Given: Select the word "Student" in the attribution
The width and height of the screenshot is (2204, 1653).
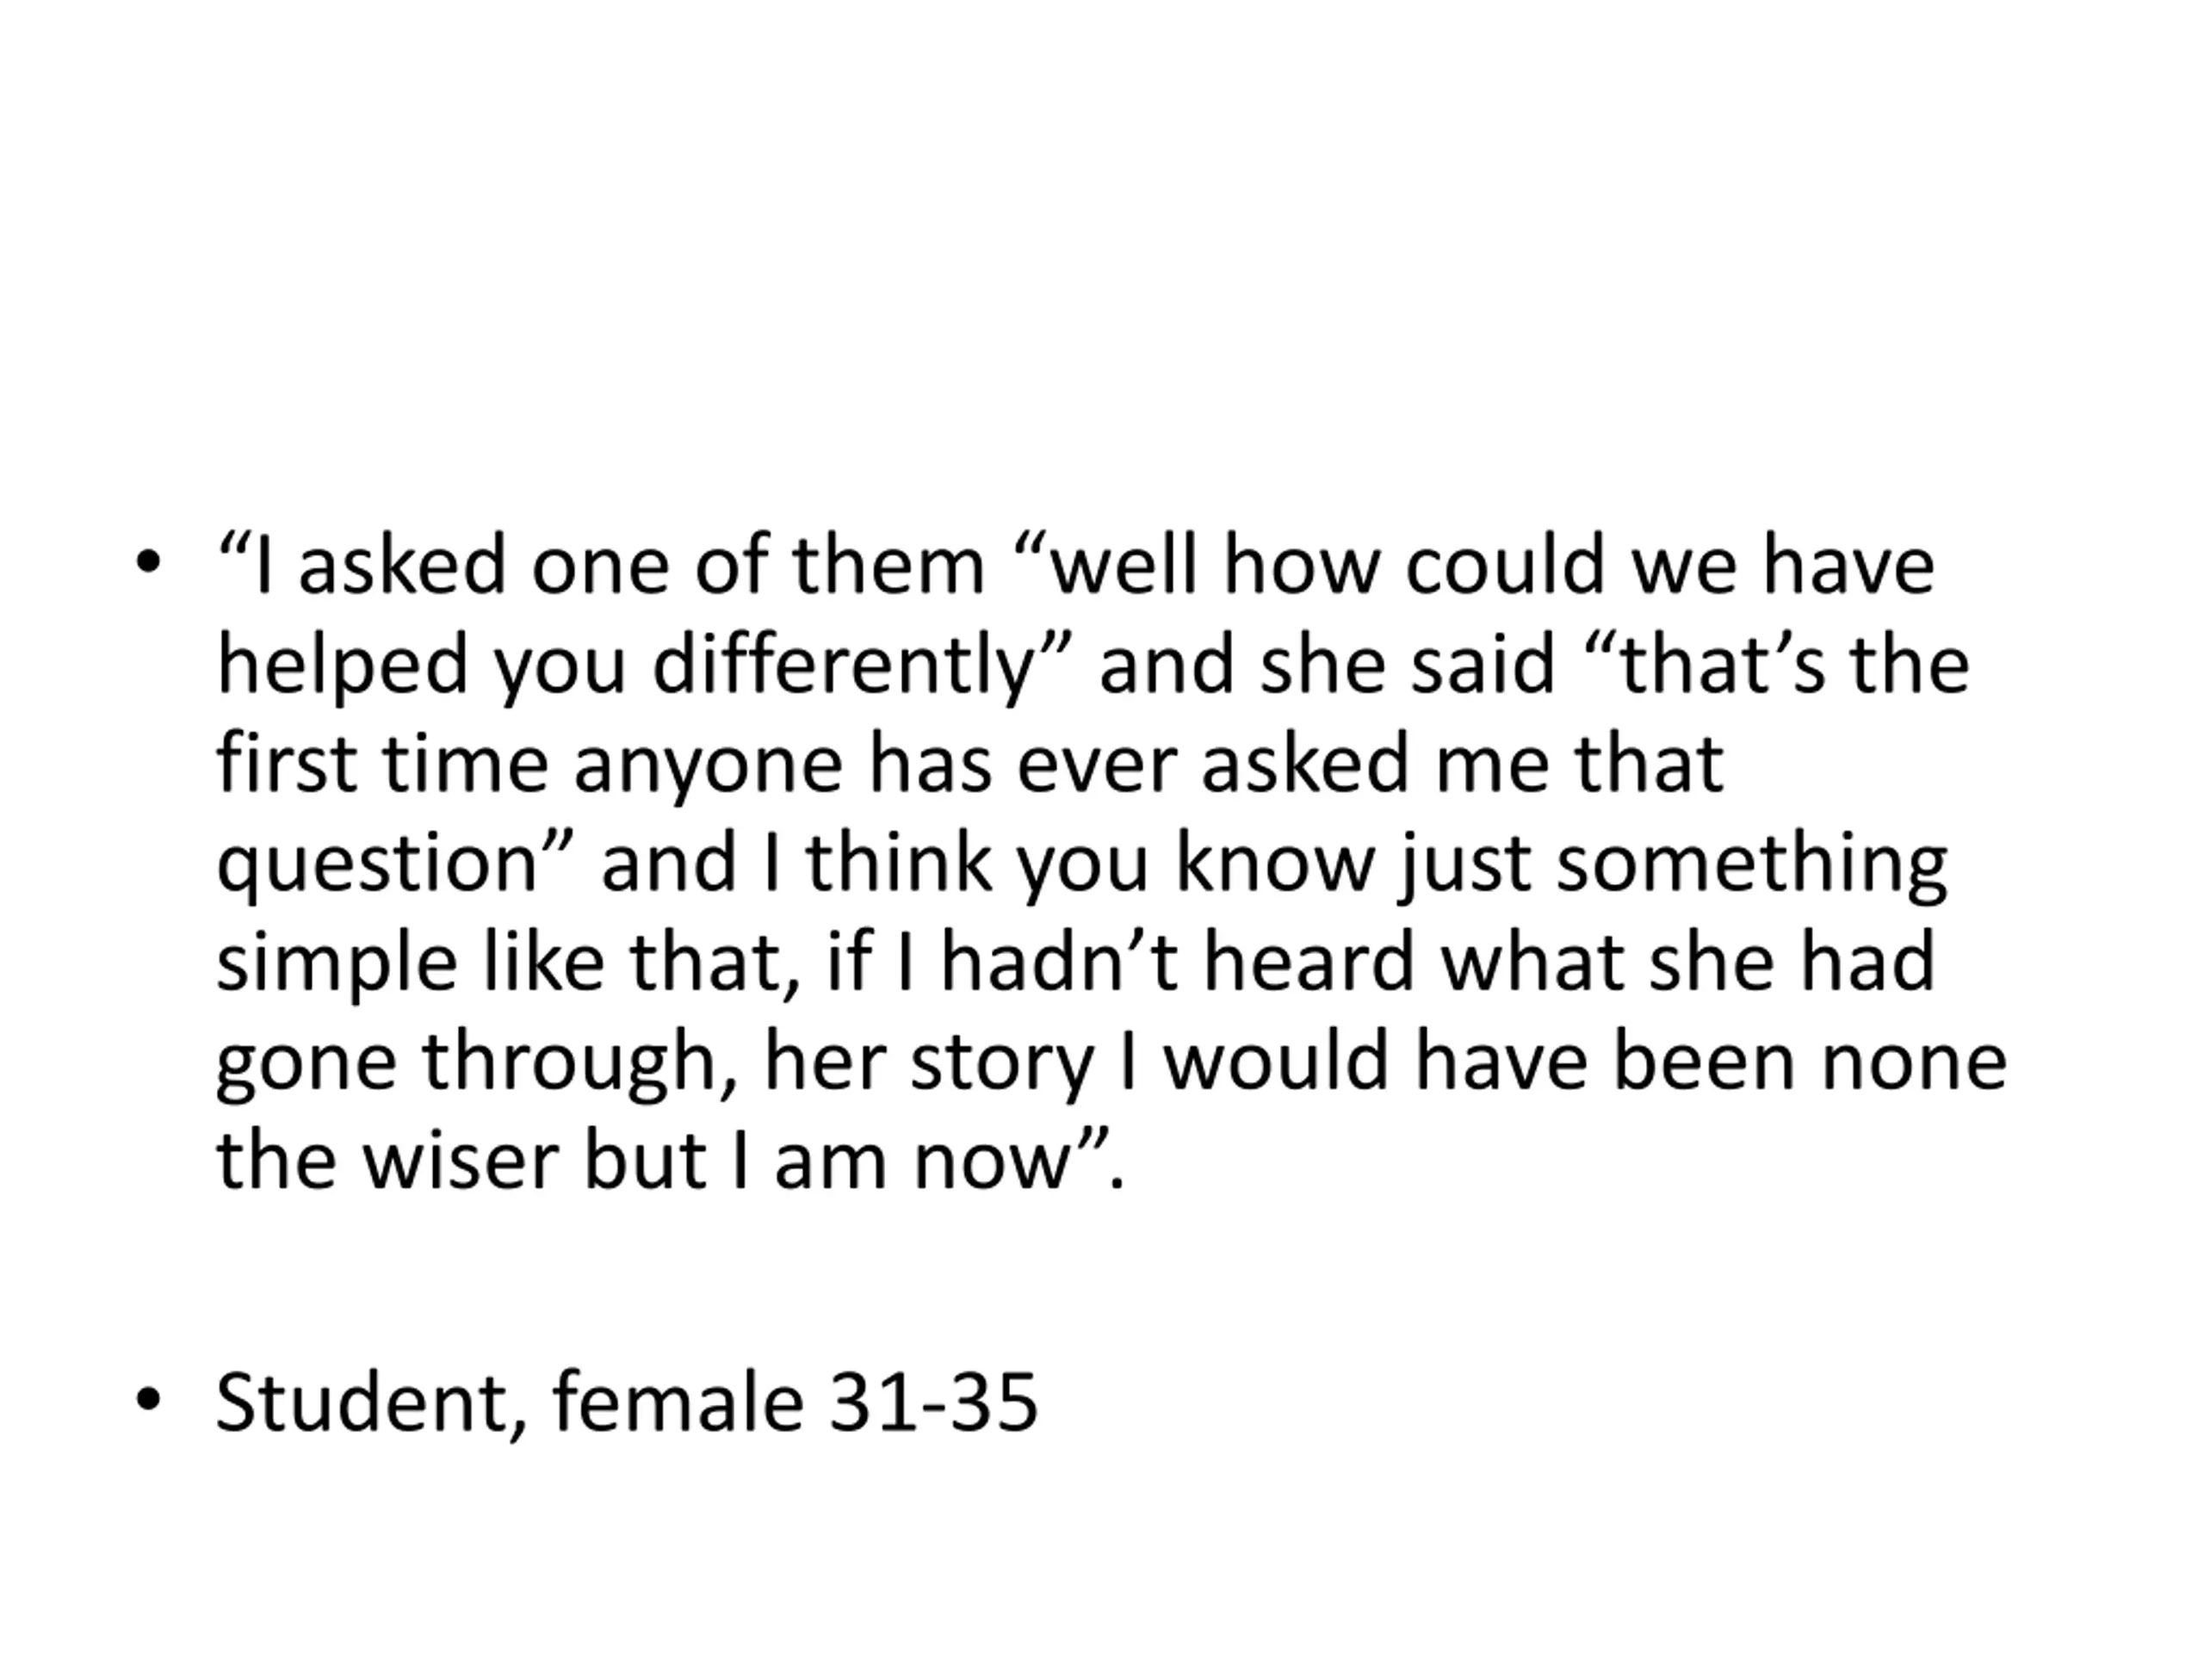Looking at the screenshot, I should (x=362, y=1402).
